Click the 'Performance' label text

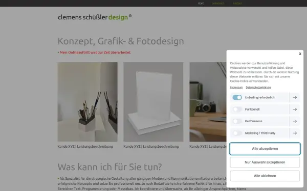pyautogui.click(x=253, y=121)
